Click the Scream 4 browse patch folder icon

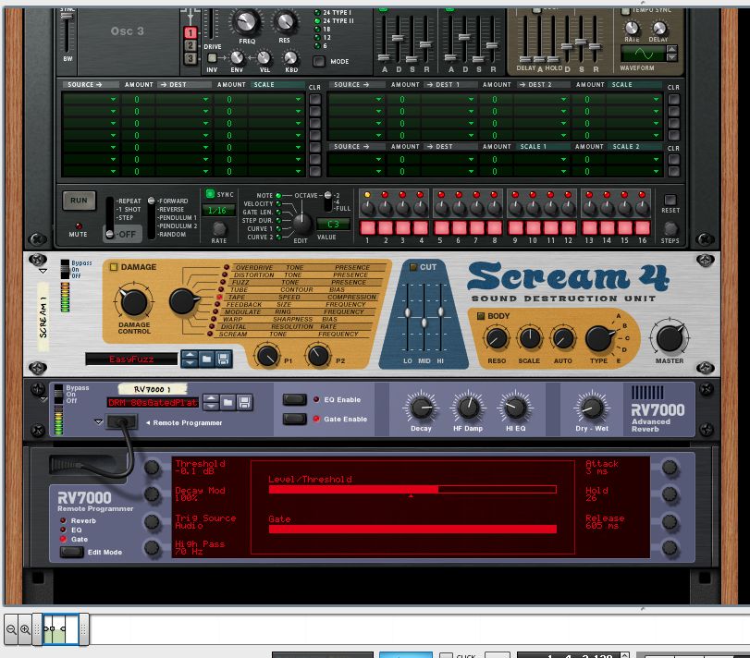pyautogui.click(x=206, y=359)
